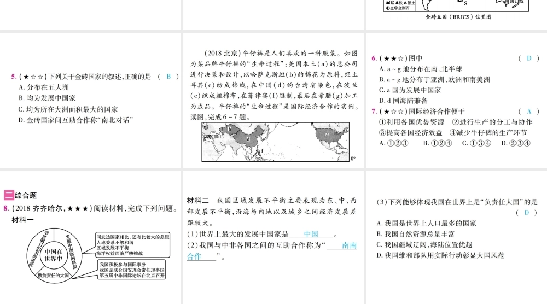Select the slide with question (3) on '负责任大国'

pyautogui.click(x=457, y=237)
